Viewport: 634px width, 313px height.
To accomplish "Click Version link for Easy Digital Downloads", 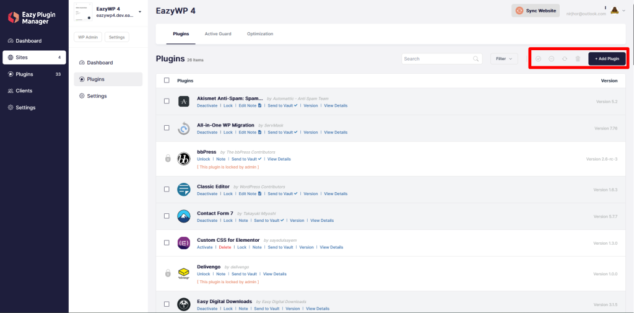I will pos(293,309).
